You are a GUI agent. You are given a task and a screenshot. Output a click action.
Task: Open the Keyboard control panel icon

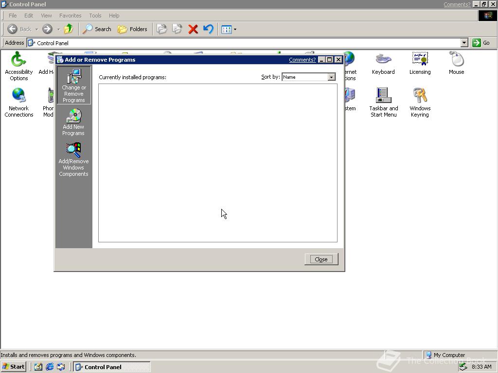383,63
